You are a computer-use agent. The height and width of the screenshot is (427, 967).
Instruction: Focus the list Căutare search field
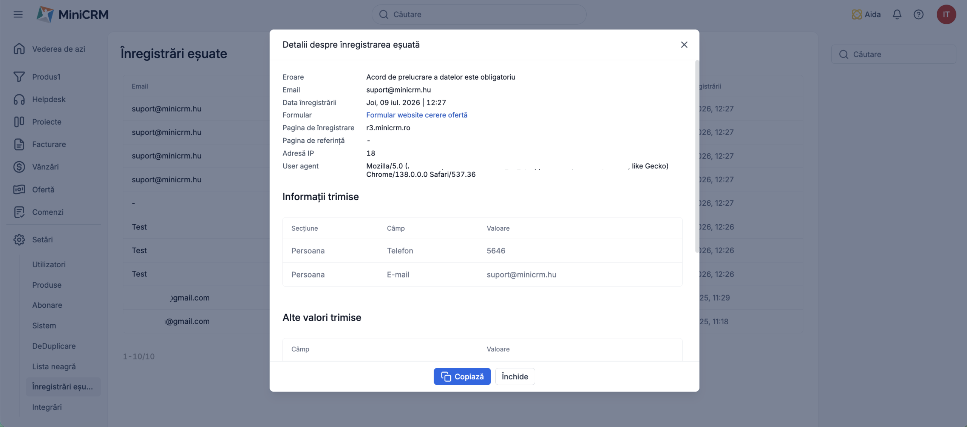coord(893,54)
